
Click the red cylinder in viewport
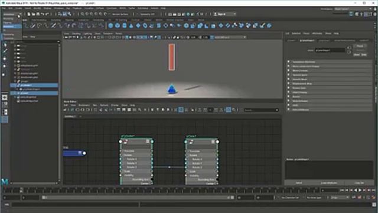(171, 57)
